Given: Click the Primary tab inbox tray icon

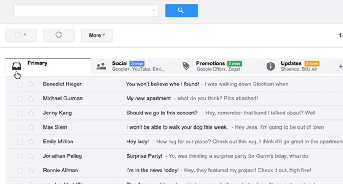Looking at the screenshot, I should click(17, 66).
